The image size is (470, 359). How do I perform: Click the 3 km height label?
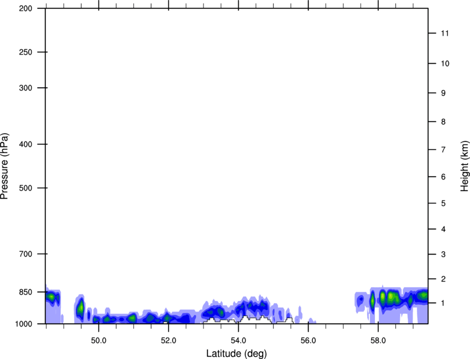click(x=443, y=255)
